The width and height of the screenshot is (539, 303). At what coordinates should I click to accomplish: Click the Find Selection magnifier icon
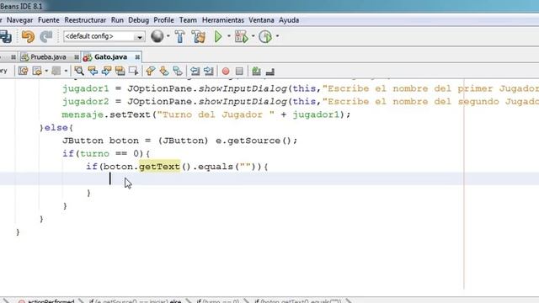point(79,71)
